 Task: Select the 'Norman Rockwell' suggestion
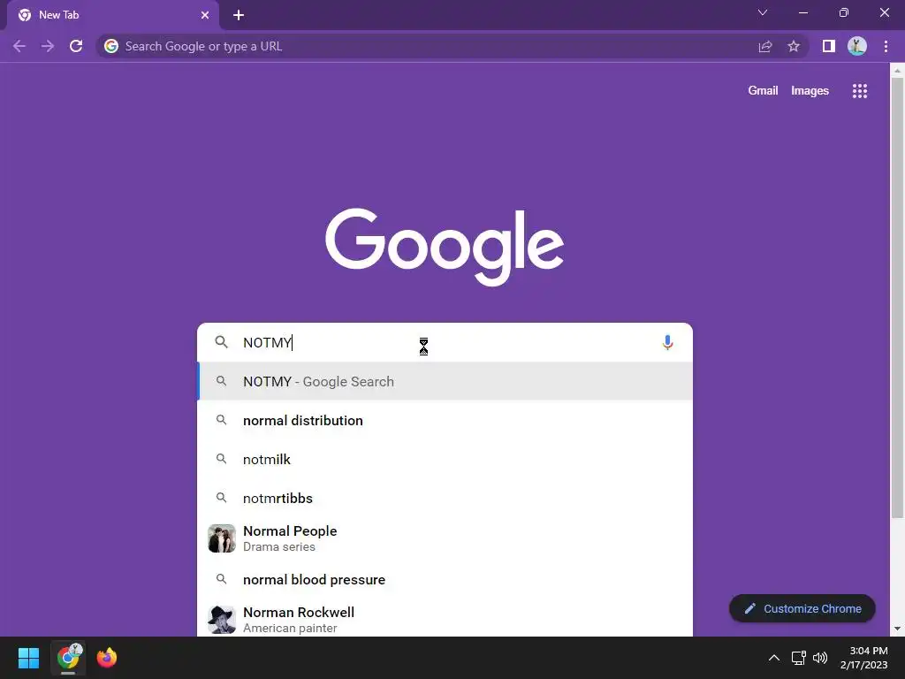coord(445,619)
